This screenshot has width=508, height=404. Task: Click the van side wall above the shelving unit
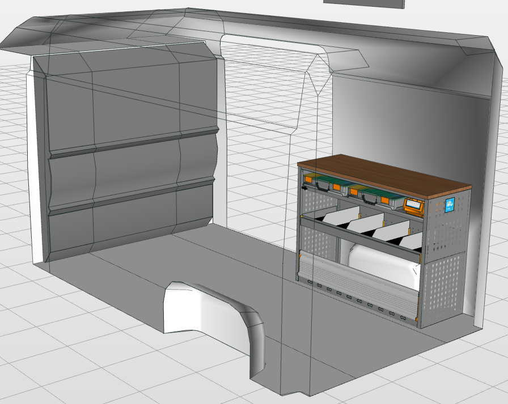coord(397,113)
